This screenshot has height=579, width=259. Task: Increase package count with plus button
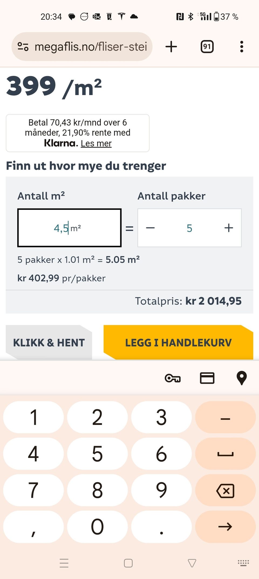point(229,228)
